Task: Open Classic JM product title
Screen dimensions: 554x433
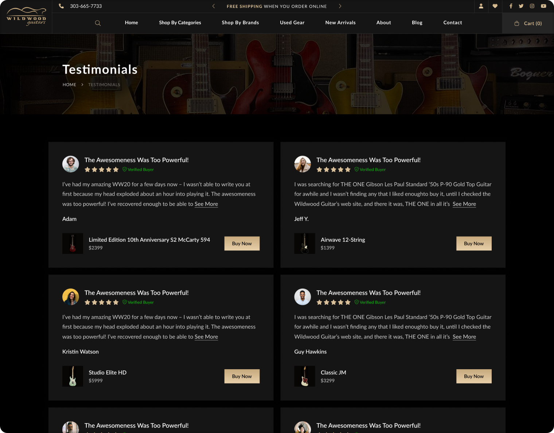Action: tap(333, 372)
